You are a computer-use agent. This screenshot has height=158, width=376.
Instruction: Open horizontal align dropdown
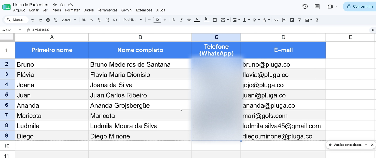pyautogui.click(x=236, y=20)
